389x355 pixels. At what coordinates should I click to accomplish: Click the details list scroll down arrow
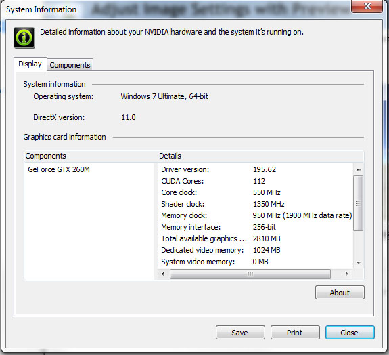[359, 262]
